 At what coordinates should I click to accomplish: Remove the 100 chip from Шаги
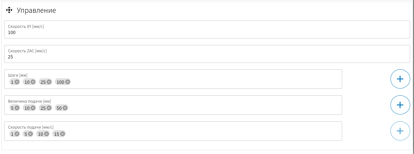[x=68, y=82]
